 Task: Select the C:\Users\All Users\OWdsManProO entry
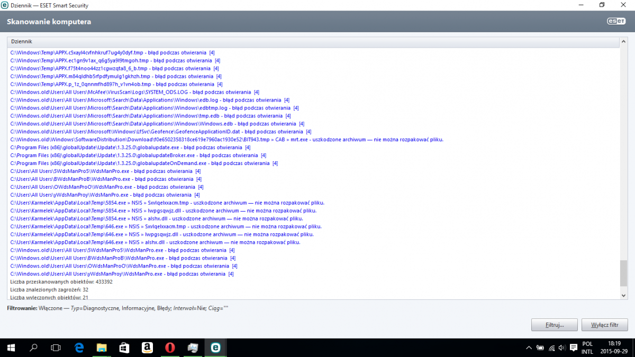click(x=107, y=187)
